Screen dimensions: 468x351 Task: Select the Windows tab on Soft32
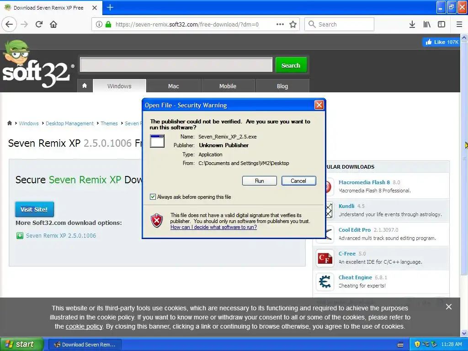(119, 86)
